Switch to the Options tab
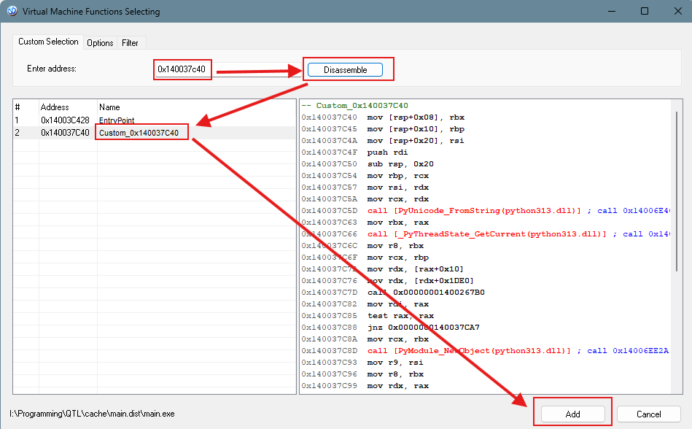The width and height of the screenshot is (692, 429). pos(100,43)
